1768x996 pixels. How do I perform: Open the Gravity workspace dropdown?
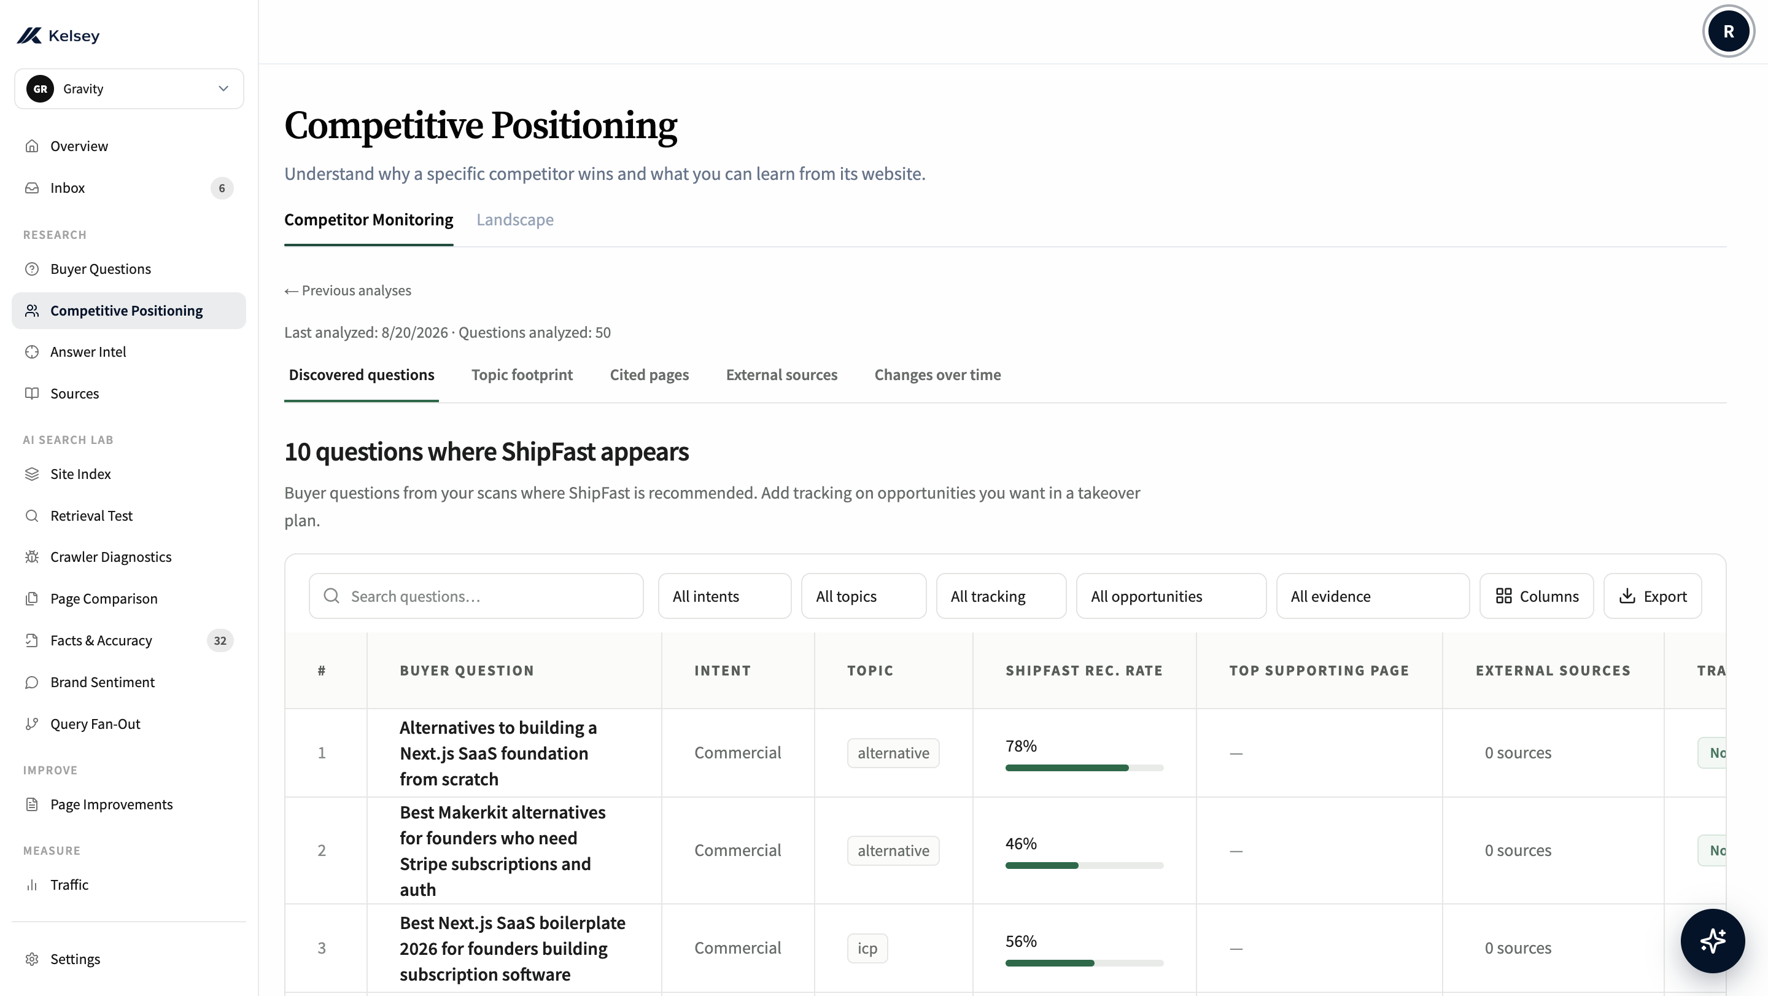129,88
